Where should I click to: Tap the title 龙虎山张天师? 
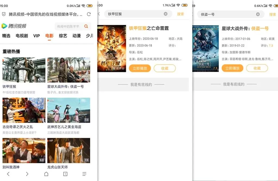pos(58,167)
